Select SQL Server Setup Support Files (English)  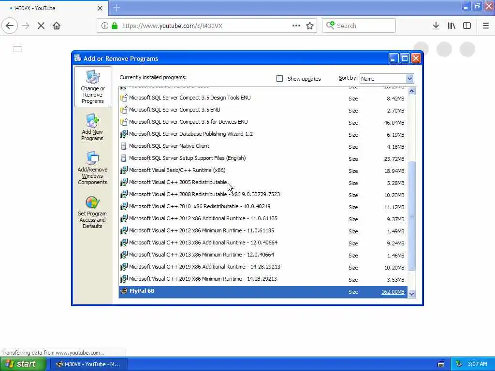263,158
